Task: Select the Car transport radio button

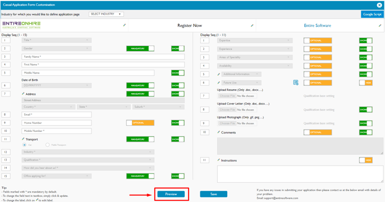Action: 24,145
